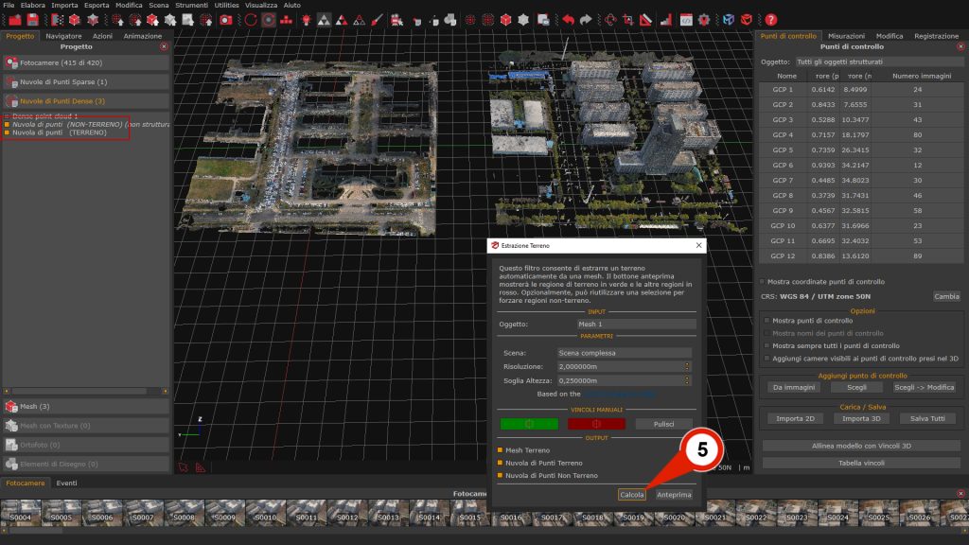The height and width of the screenshot is (545, 969).
Task: Click the blue wireframe cube icon
Action: [729, 20]
